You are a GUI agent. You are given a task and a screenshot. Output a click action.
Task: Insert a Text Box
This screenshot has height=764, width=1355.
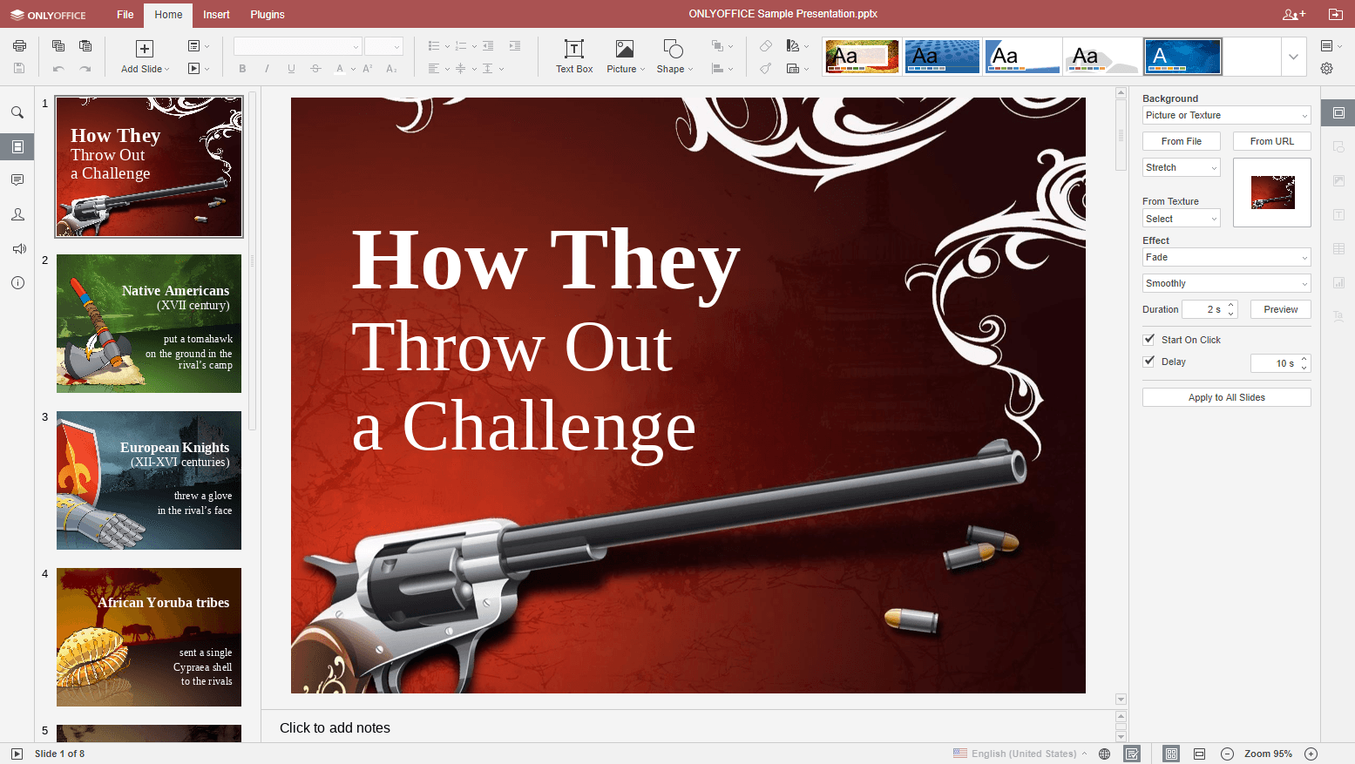pos(574,57)
